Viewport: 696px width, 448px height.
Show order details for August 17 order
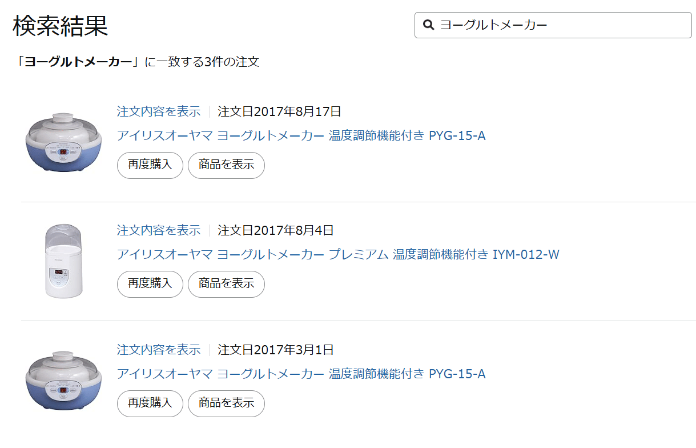[x=159, y=111]
